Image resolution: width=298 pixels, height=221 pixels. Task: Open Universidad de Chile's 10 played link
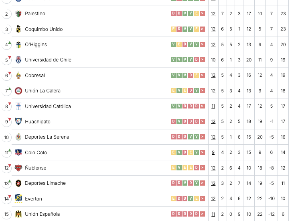(213, 60)
